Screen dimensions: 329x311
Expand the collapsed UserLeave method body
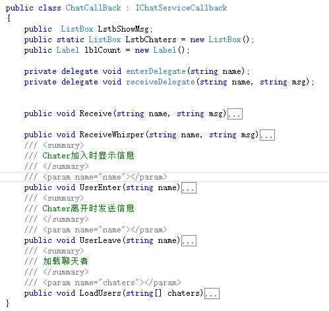(189, 240)
